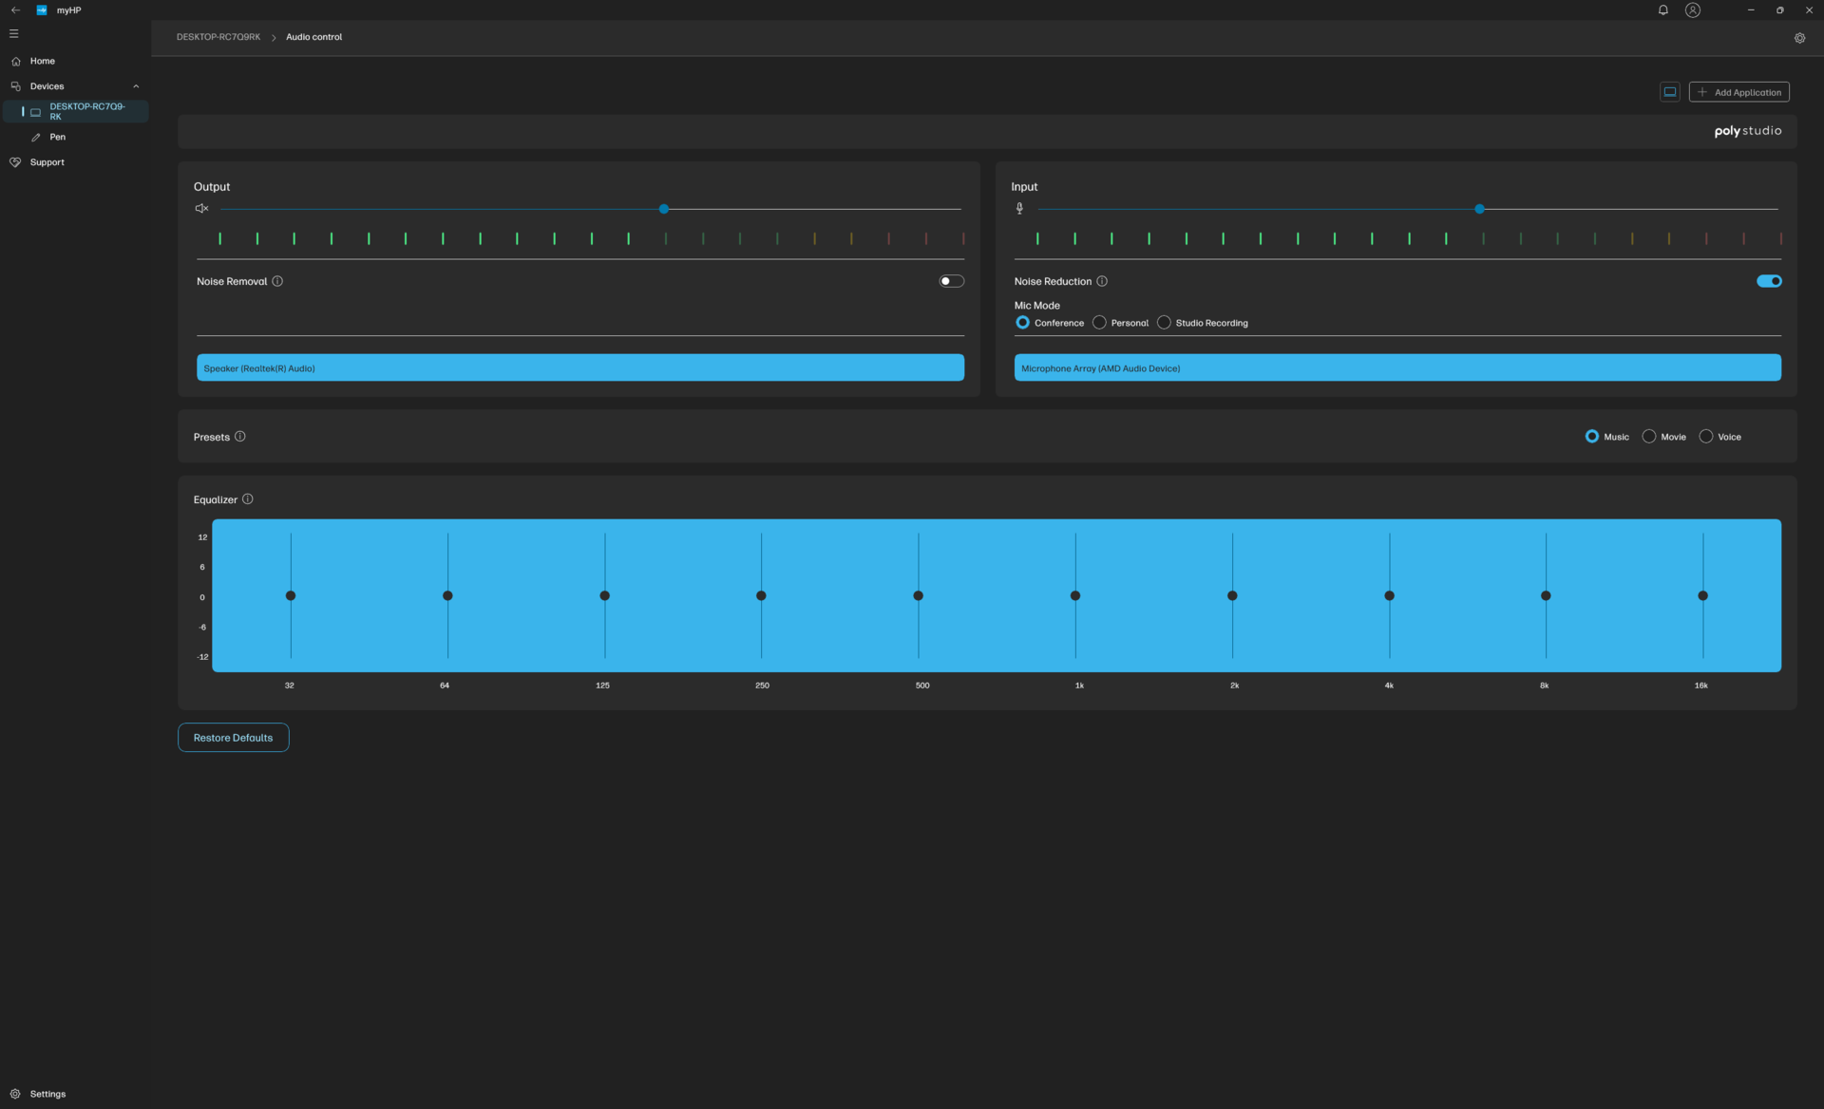Screen dimensions: 1824x1109
Task: Click the 2k equalizer handle
Action: (1232, 596)
